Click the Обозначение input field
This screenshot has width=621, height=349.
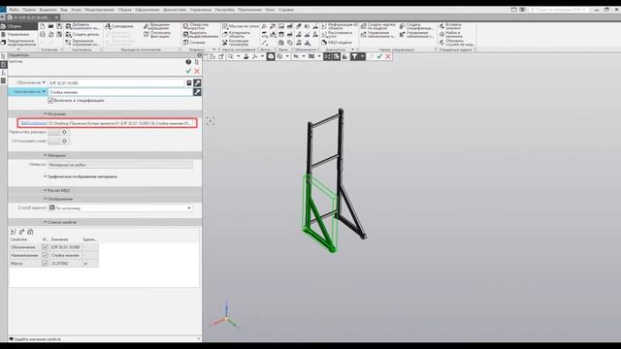[116, 82]
